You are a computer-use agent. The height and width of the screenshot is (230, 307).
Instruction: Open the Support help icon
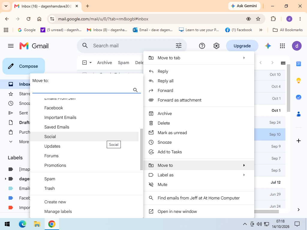[x=202, y=46]
